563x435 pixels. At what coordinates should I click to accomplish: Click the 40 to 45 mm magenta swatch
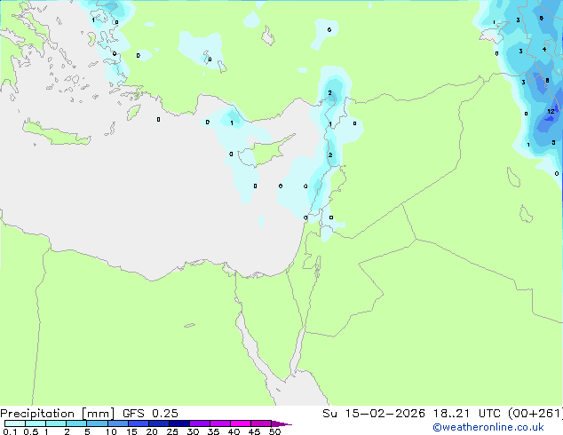click(241, 423)
